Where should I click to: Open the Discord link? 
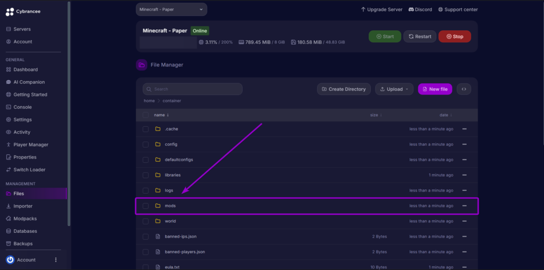(x=420, y=10)
